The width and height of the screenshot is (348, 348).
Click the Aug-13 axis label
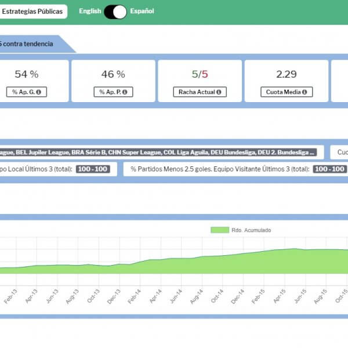pyautogui.click(x=72, y=296)
